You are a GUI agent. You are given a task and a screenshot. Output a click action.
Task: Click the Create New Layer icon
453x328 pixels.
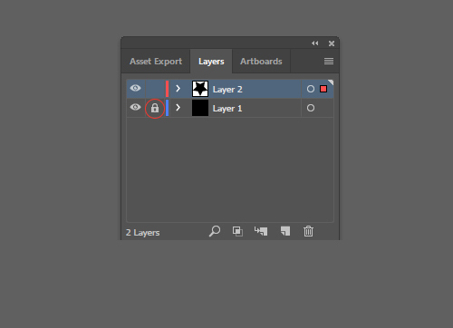pos(285,231)
